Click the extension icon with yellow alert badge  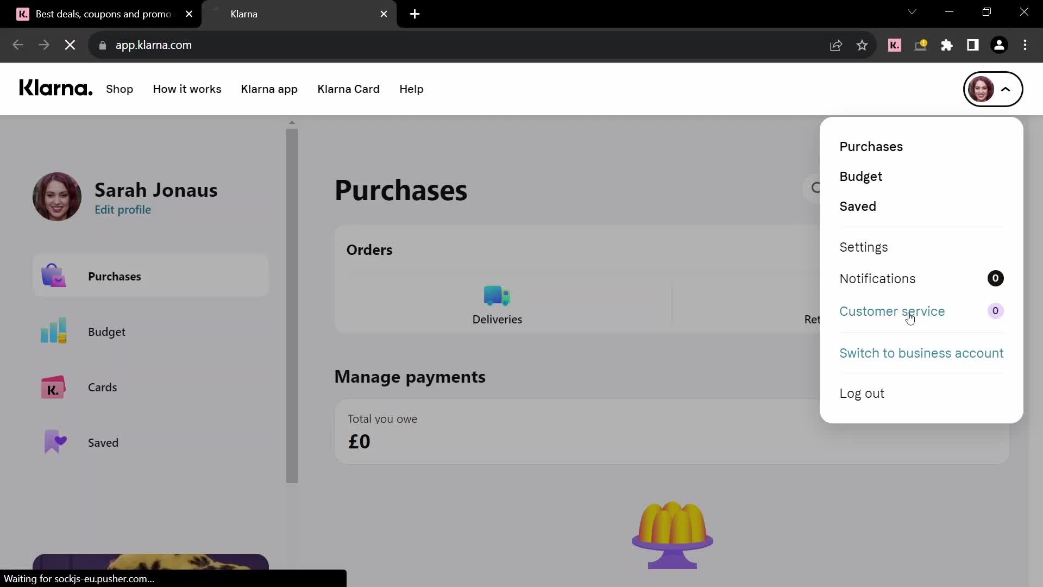[921, 45]
